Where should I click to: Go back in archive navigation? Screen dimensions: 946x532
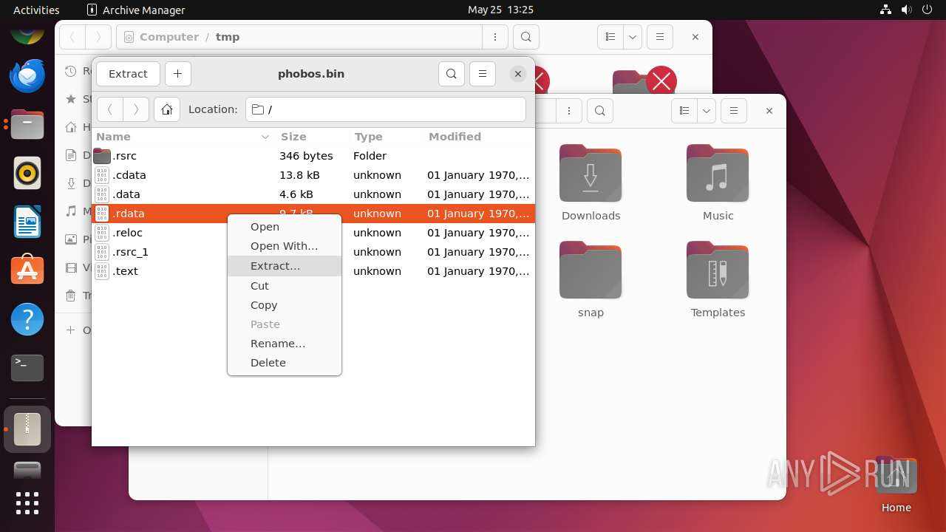point(110,109)
